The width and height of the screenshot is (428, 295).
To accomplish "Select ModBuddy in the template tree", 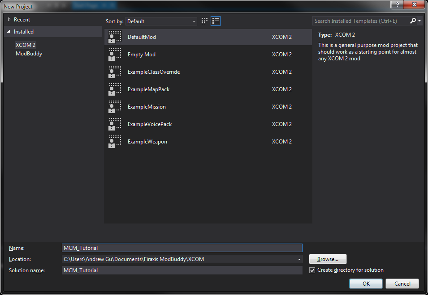I will 29,54.
